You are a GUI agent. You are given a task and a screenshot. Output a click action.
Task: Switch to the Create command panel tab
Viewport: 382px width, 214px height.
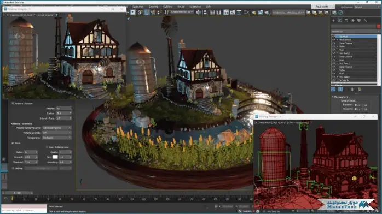(333, 20)
